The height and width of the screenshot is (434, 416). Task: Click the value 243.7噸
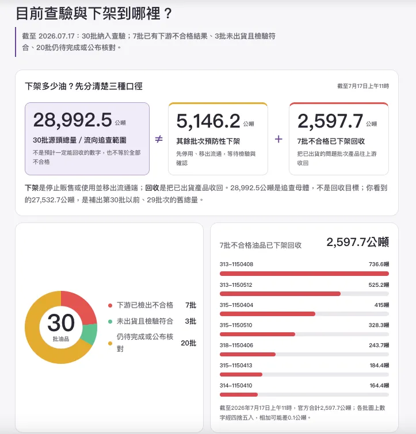[379, 345]
